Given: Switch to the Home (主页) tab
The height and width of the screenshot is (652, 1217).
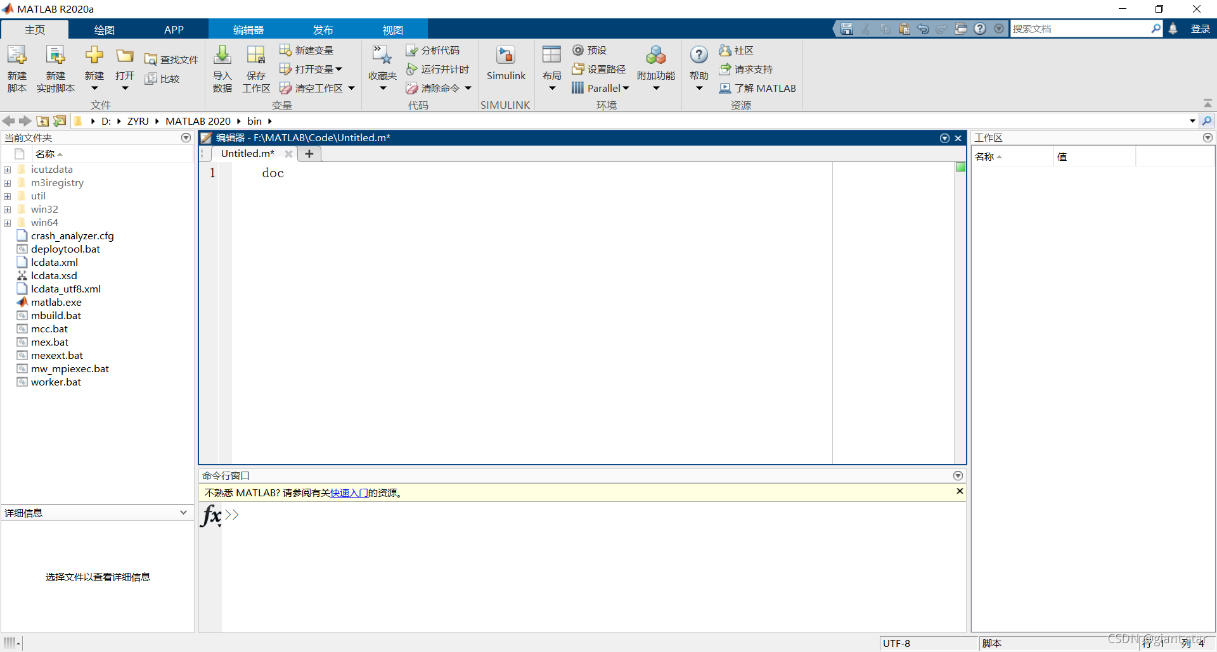Looking at the screenshot, I should (x=35, y=30).
